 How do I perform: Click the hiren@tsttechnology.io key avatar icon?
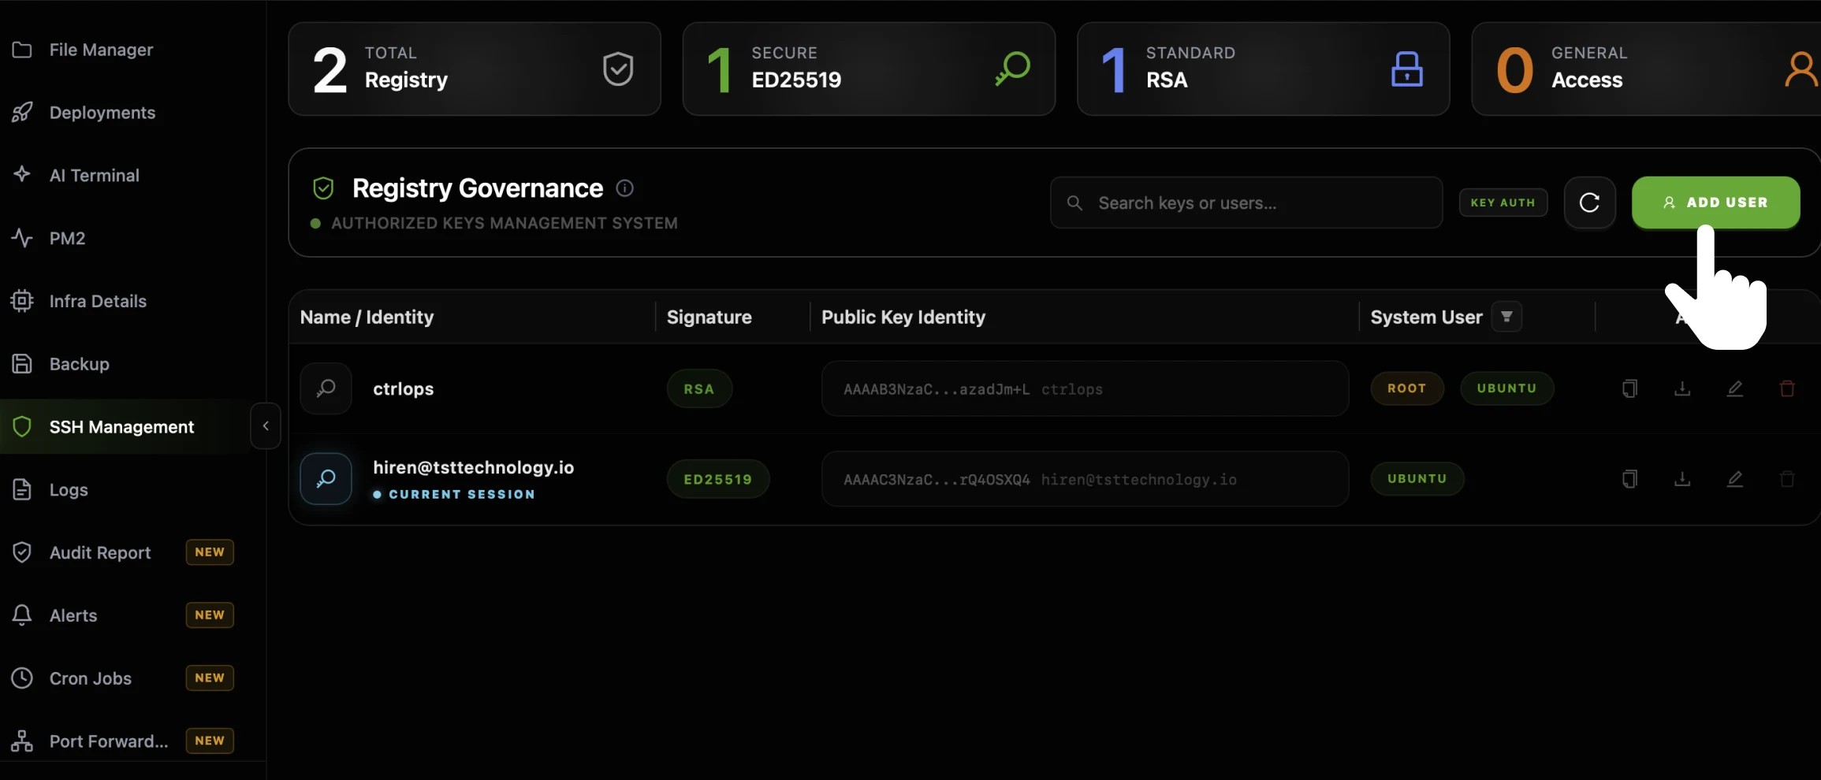326,479
